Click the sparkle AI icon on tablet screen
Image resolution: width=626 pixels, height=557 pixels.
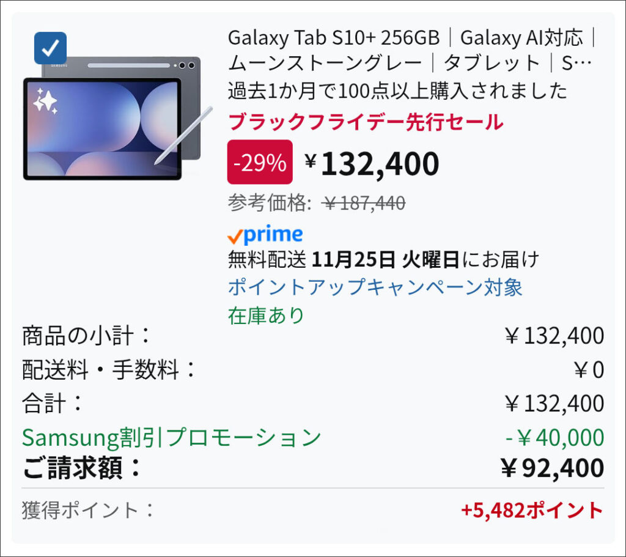(45, 101)
